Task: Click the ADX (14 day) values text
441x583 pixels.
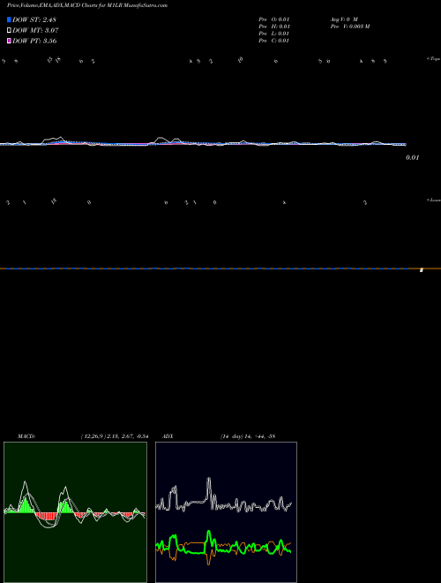Action: [x=248, y=436]
